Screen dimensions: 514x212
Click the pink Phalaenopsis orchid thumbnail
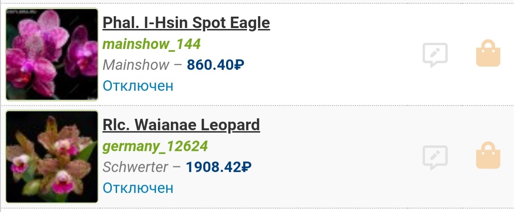pos(52,54)
